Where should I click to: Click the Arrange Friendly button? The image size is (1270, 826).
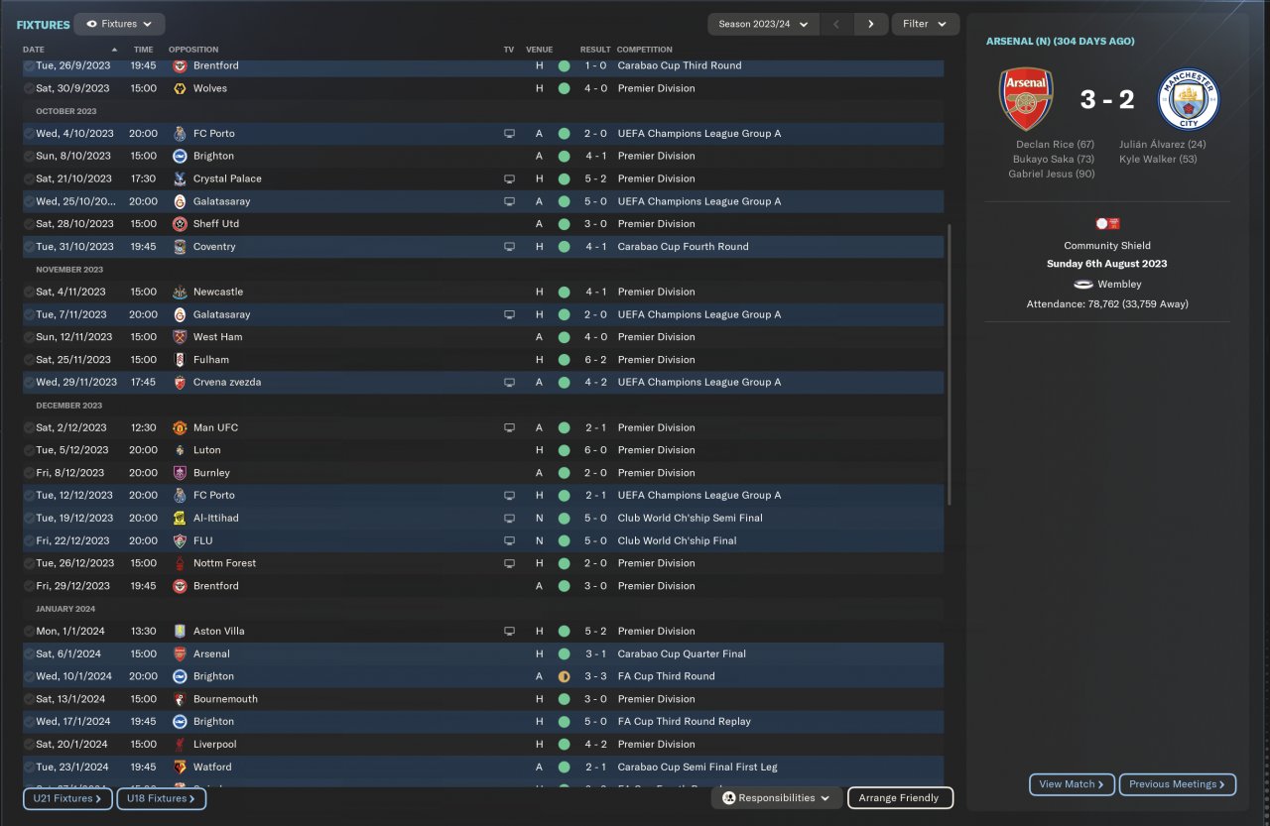(900, 797)
